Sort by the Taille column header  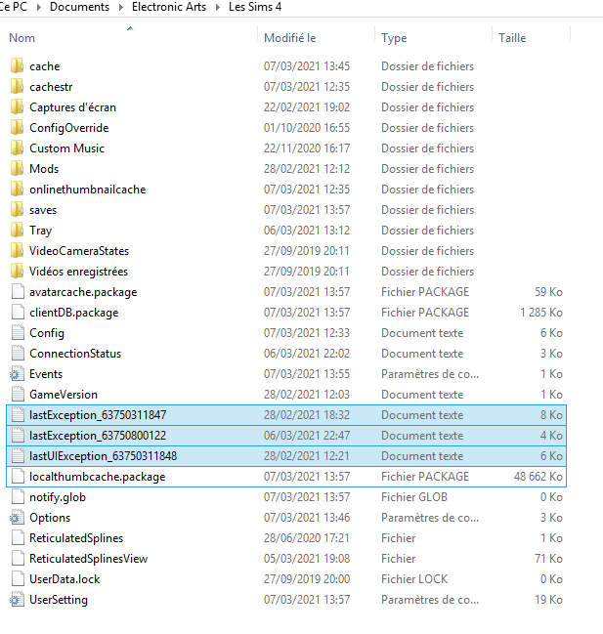[x=512, y=38]
